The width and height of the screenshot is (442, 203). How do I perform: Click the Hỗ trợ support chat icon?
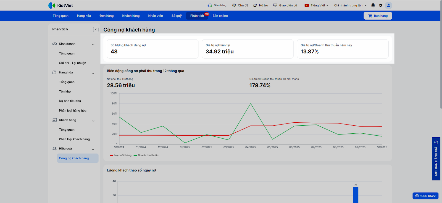point(255,5)
